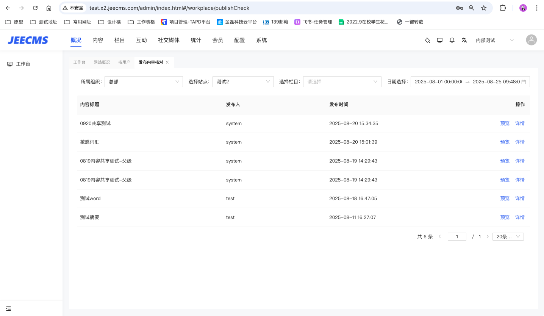Select 工作台 in the left sidebar
Viewport: 544px width, 316px height.
click(23, 64)
